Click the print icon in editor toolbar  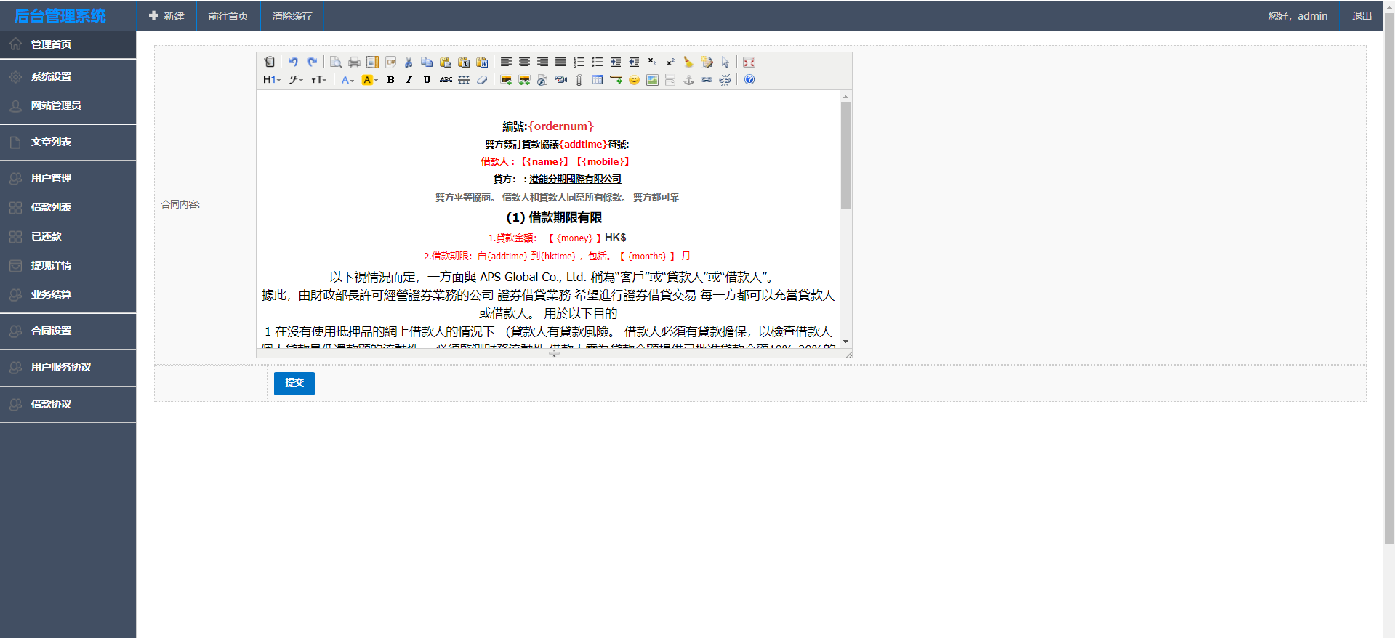pos(354,62)
